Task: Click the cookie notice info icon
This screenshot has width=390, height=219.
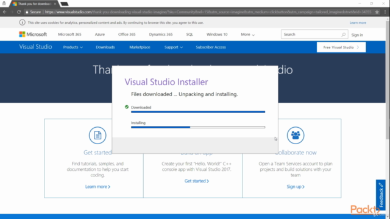Action: (22, 23)
